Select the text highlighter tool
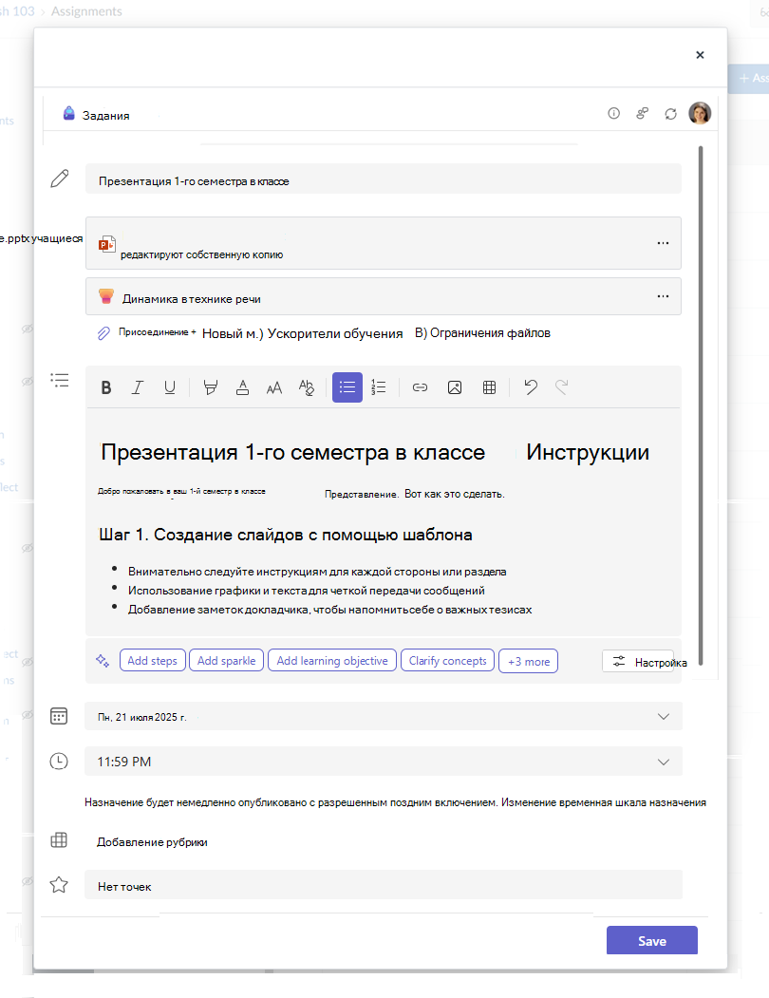Viewport: 769px width, 998px height. click(210, 387)
